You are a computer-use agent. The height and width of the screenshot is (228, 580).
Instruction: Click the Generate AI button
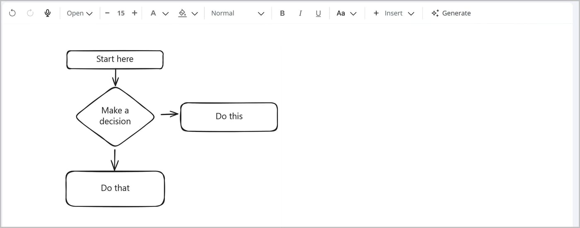pos(451,13)
